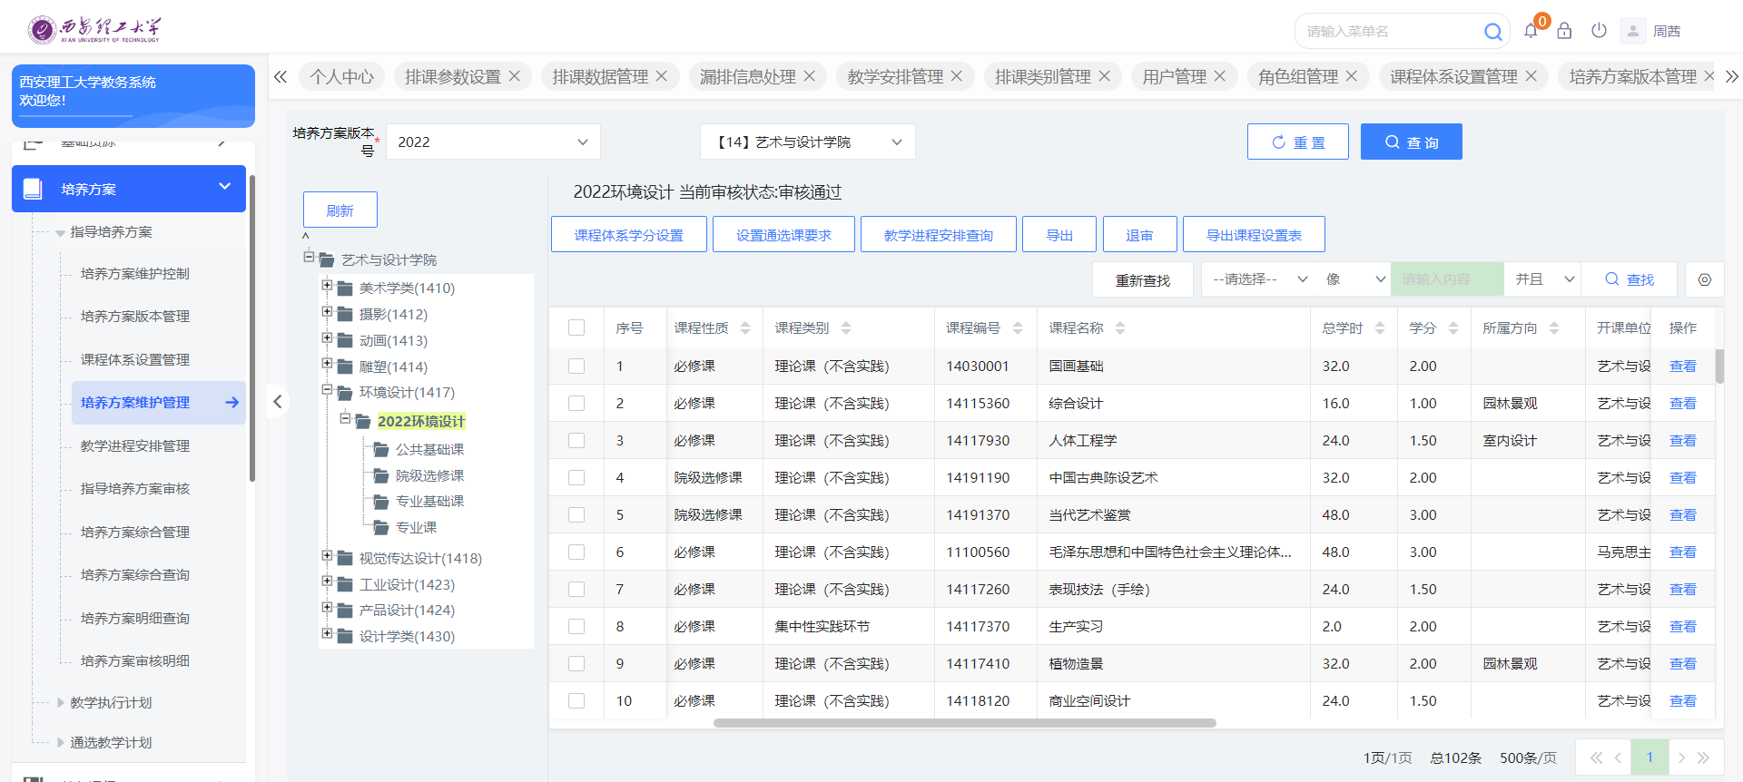
Task: Open the 艺术与设计学院 college dropdown
Action: [807, 142]
